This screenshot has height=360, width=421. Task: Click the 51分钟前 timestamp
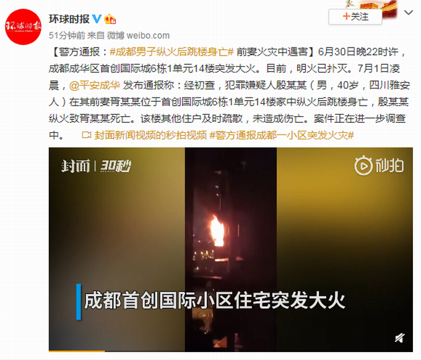coord(67,35)
